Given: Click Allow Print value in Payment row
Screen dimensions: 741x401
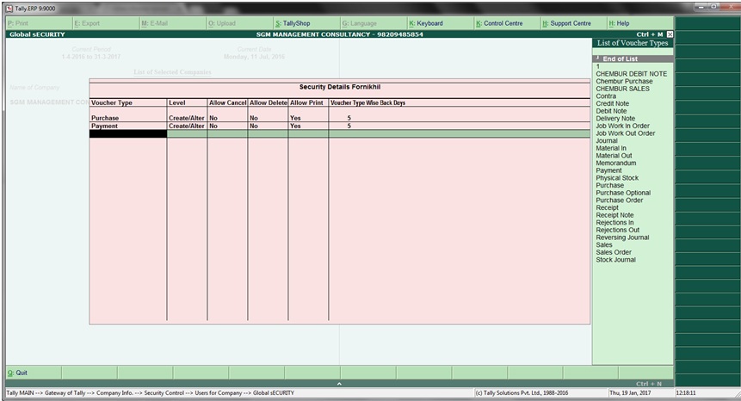Looking at the screenshot, I should [295, 126].
